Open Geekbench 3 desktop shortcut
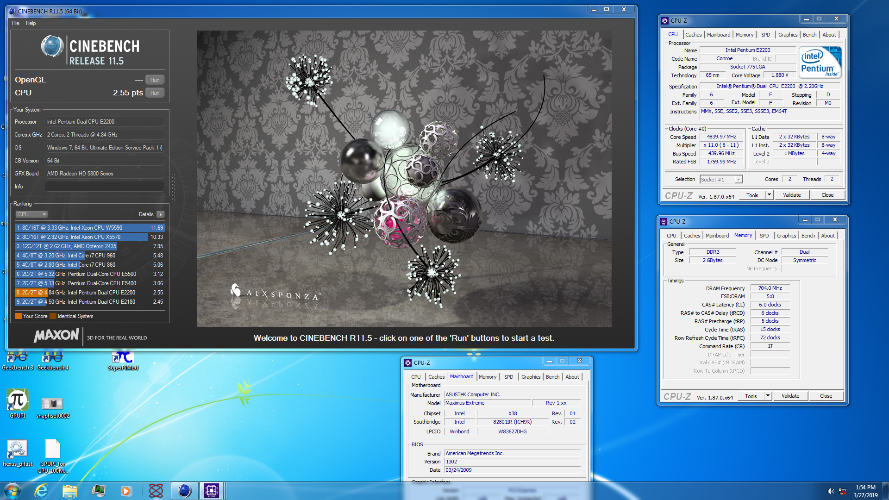Viewport: 889px width, 500px height. tap(18, 360)
